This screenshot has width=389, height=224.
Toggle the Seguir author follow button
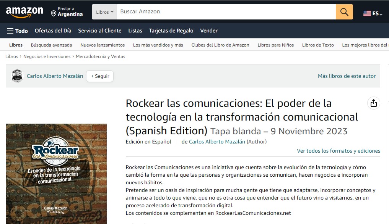(x=100, y=76)
